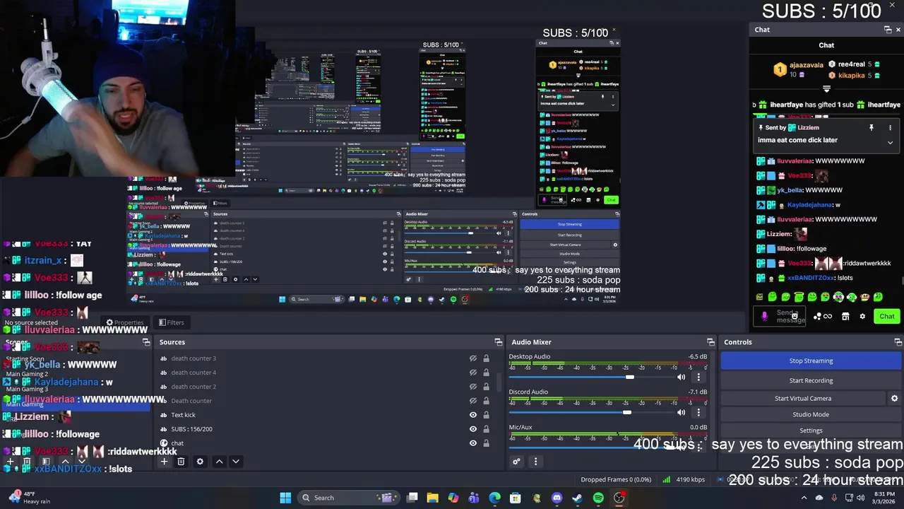This screenshot has width=904, height=509.
Task: Mute the Discord Audio channel
Action: click(x=681, y=412)
